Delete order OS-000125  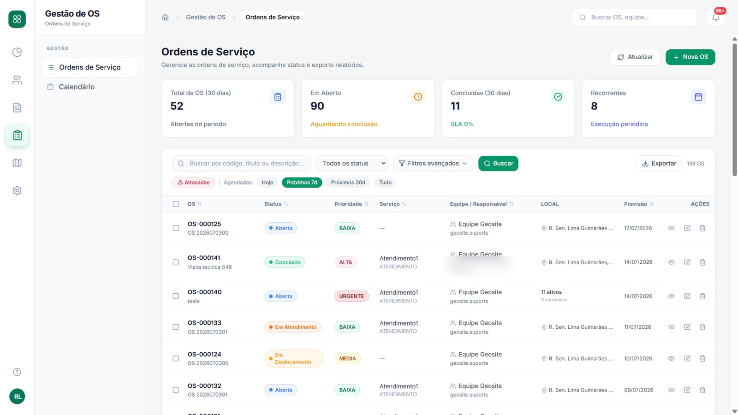tap(702, 228)
